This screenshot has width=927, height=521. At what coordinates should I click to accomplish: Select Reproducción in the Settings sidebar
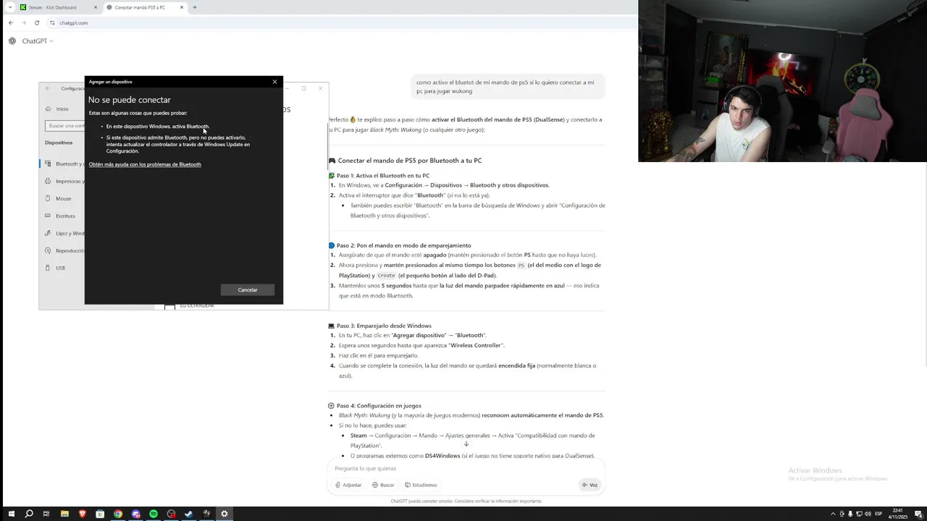(x=62, y=250)
